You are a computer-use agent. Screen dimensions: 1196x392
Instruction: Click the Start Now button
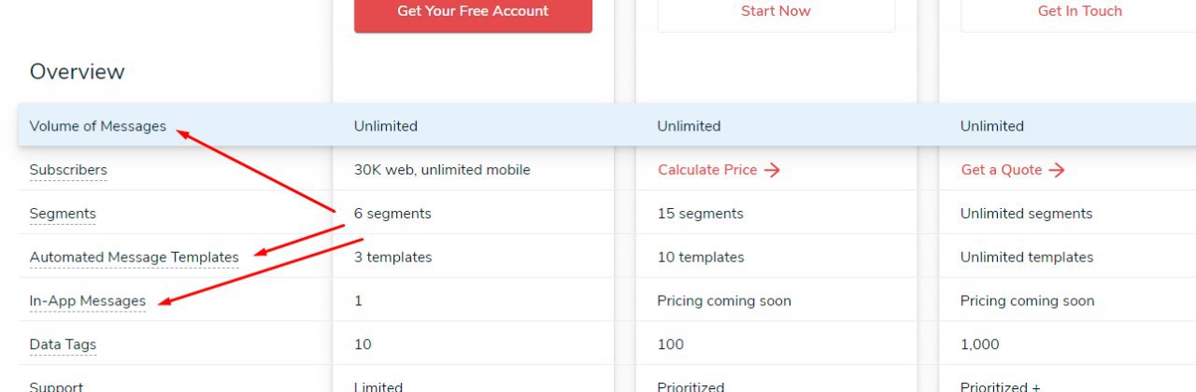tap(776, 13)
